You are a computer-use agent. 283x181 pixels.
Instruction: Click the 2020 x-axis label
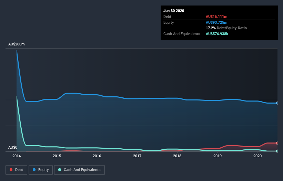tap(257, 156)
